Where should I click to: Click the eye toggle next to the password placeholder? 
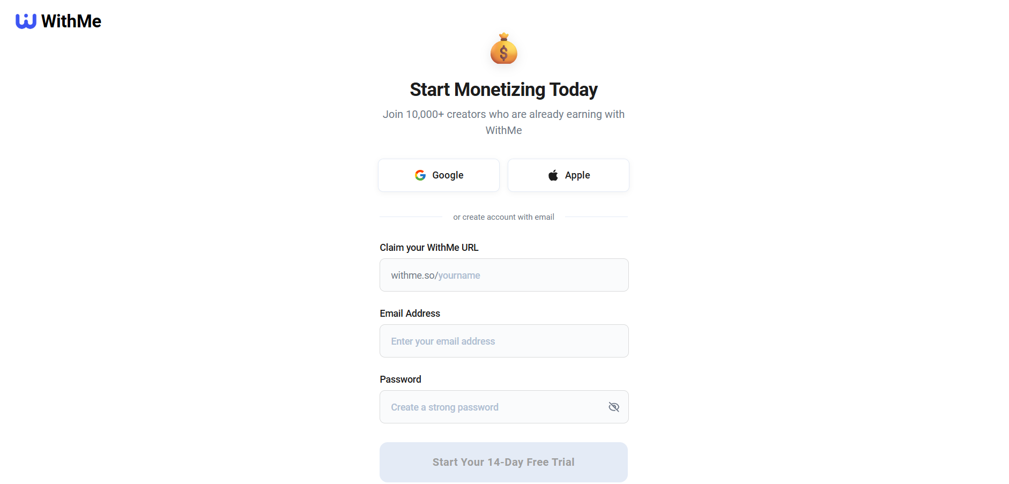pos(614,407)
